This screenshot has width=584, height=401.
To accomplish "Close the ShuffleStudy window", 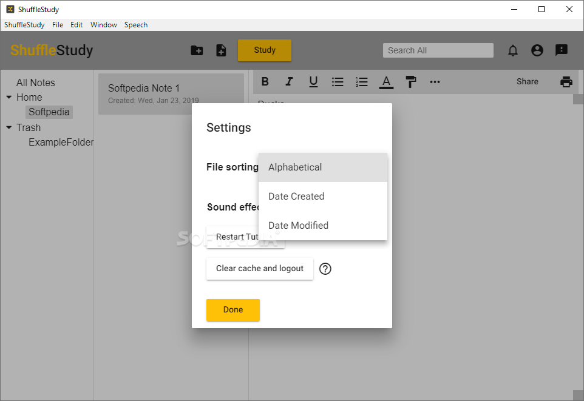I will point(569,9).
